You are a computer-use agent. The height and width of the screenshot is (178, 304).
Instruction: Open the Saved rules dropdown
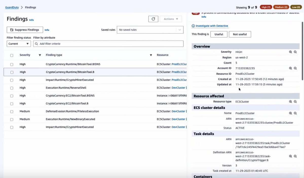pos(150,30)
